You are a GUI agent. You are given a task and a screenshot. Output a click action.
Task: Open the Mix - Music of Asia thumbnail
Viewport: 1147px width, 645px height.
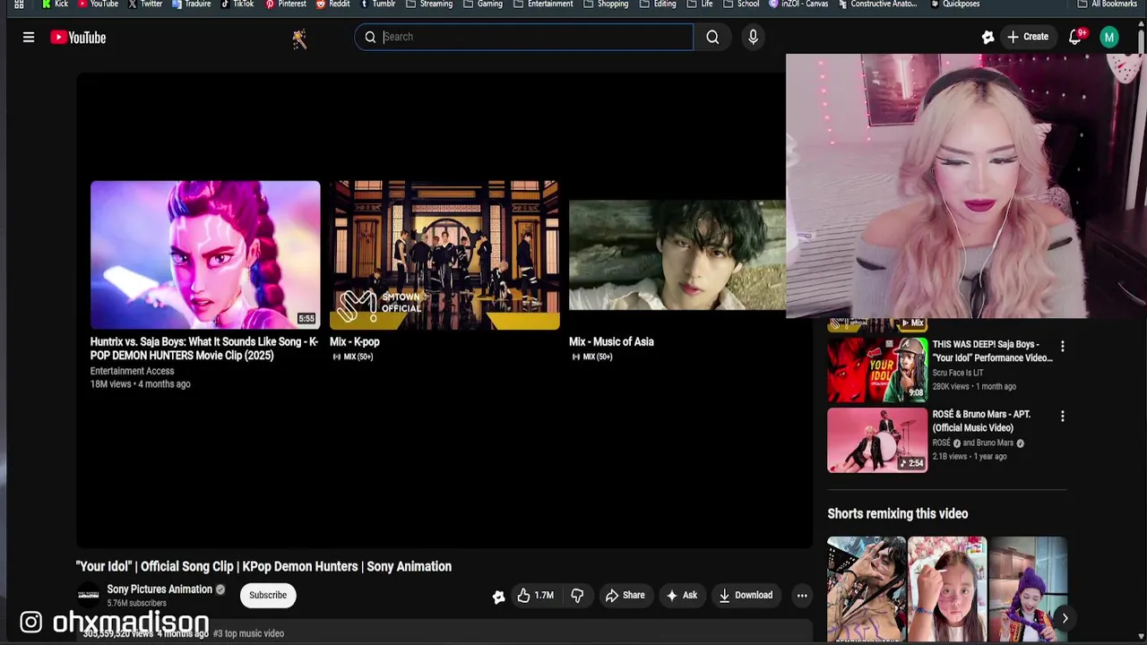click(677, 255)
